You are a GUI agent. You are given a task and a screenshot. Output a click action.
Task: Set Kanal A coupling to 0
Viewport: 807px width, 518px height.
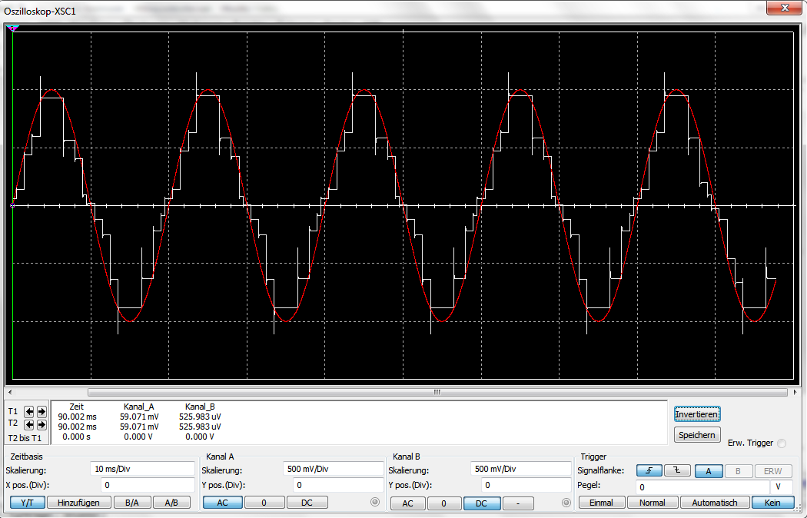coord(264,503)
